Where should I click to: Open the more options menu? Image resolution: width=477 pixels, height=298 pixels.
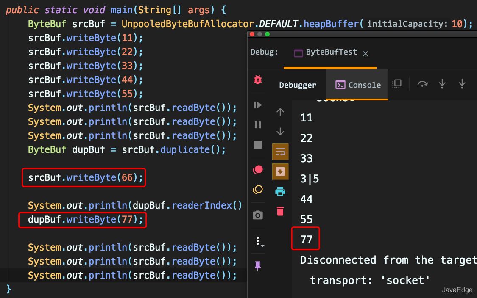[x=258, y=240]
